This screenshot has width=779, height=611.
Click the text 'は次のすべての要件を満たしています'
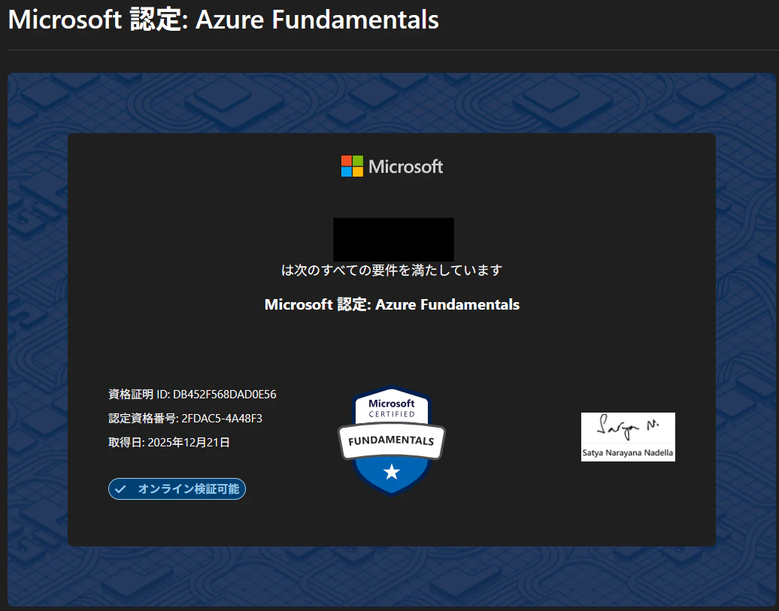[x=392, y=271]
